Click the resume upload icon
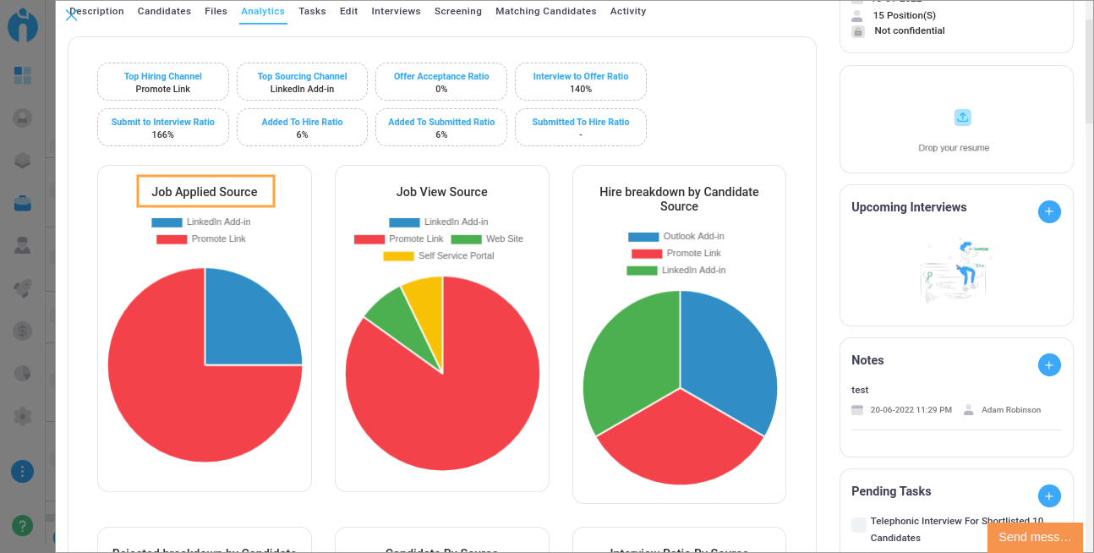This screenshot has height=553, width=1094. click(962, 118)
